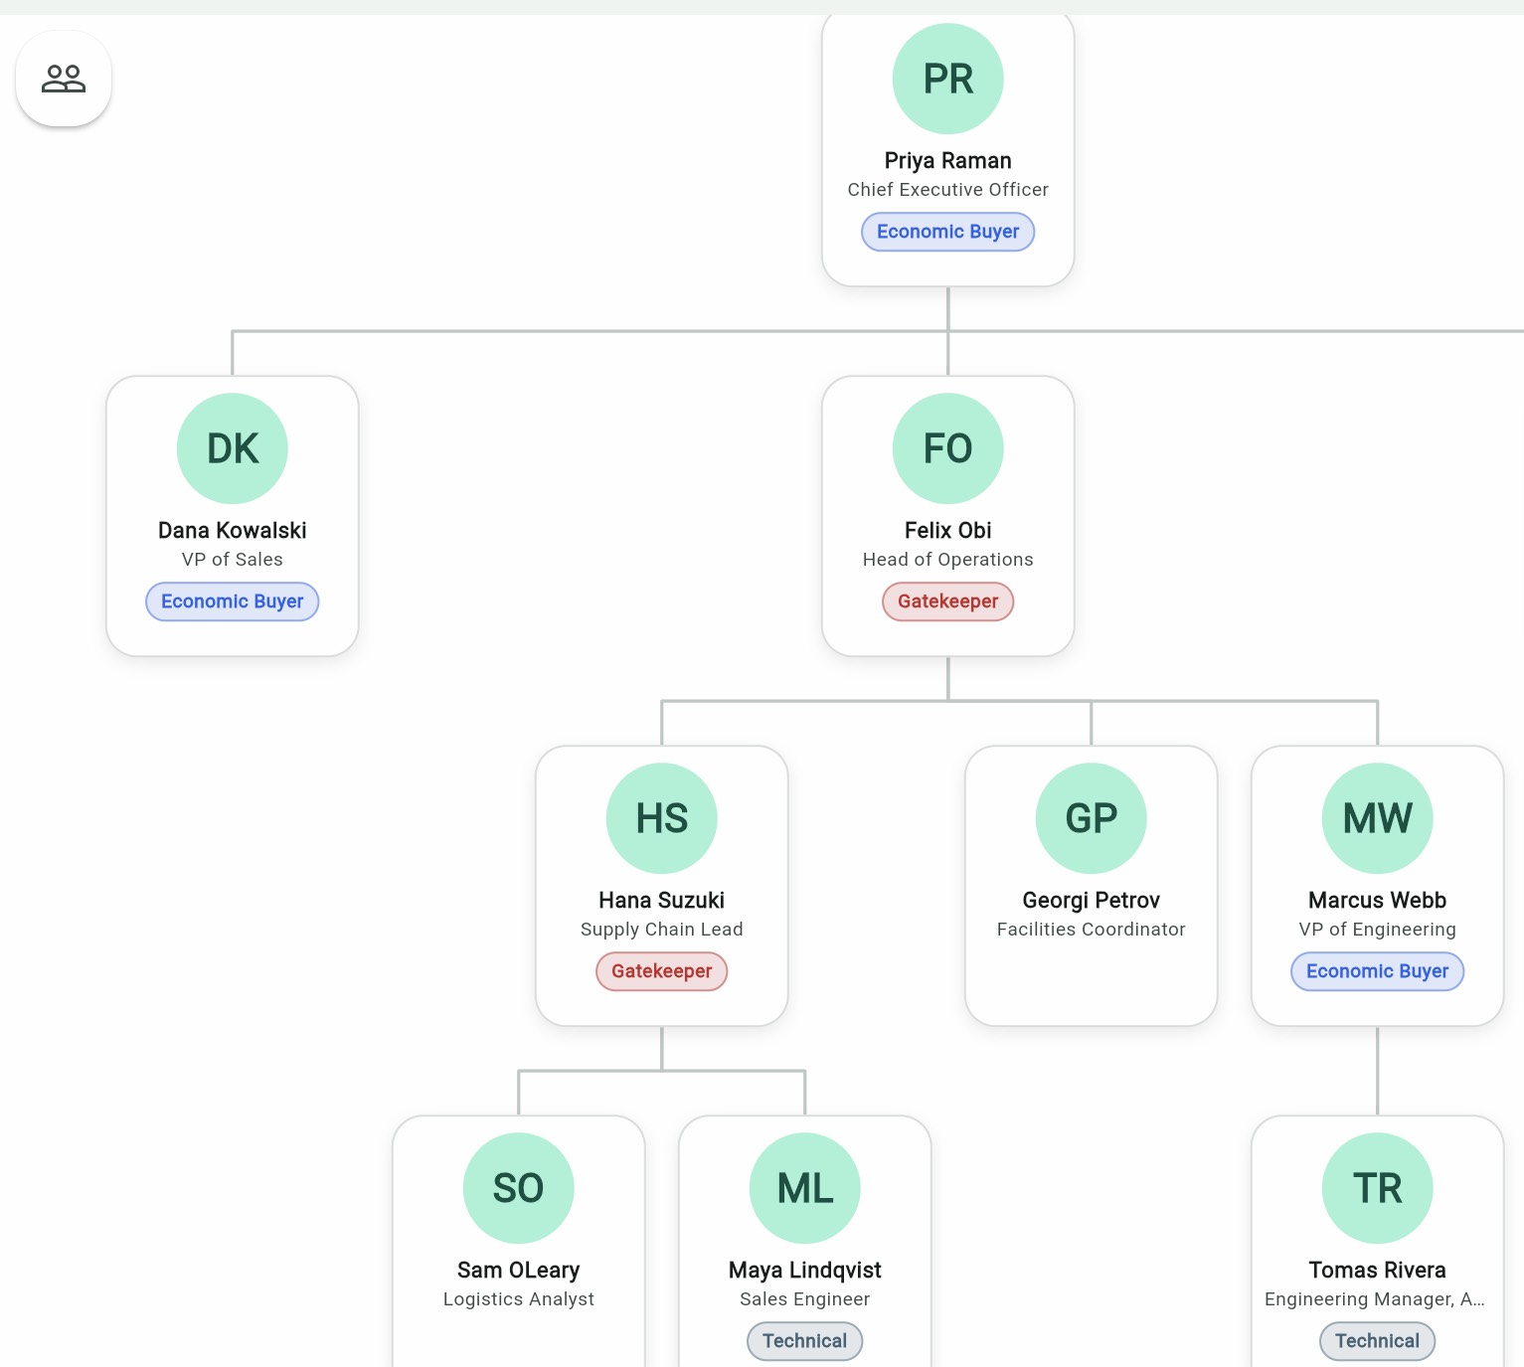
Task: Click the name Marcus Webb
Action: 1378,901
